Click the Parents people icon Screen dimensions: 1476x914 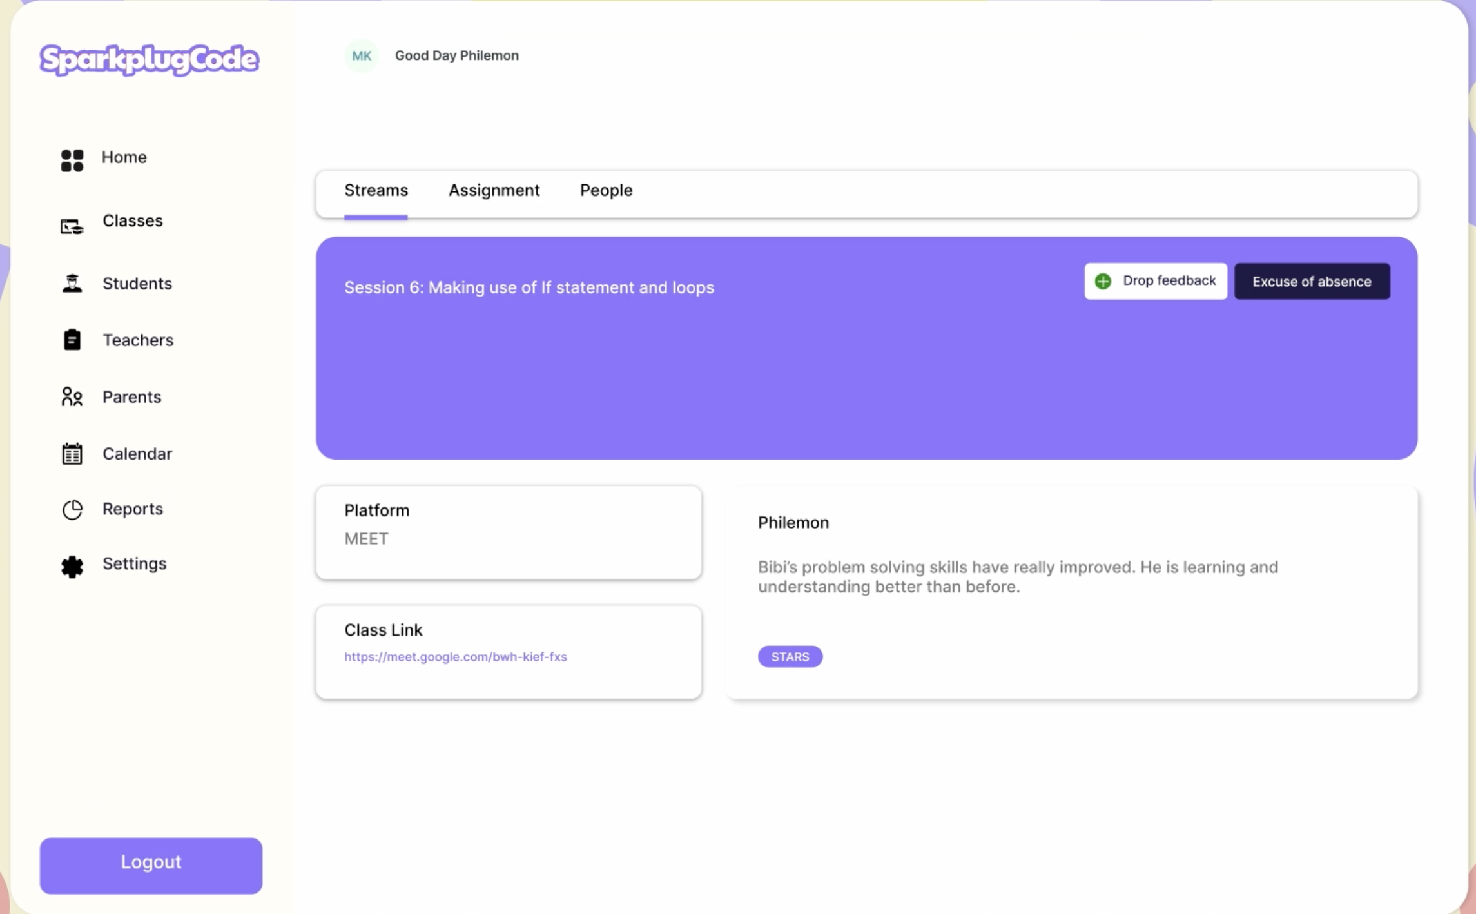[x=72, y=396]
